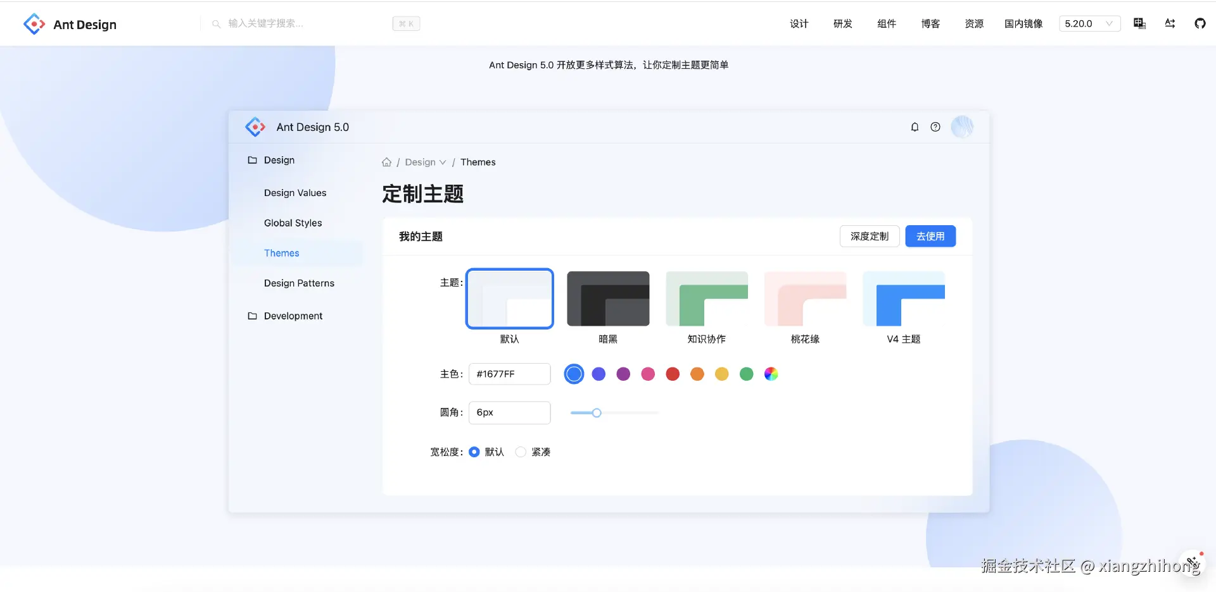The image size is (1216, 592).
Task: Click the 定制主题 page heading
Action: pos(423,194)
